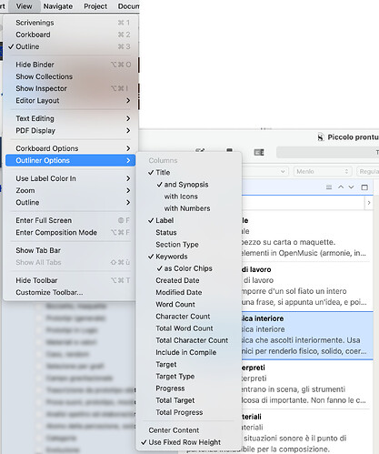Select Show Inspector from View menu
Viewport: 379px width, 454px height.
(41, 88)
